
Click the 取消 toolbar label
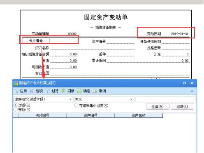[102, 91]
